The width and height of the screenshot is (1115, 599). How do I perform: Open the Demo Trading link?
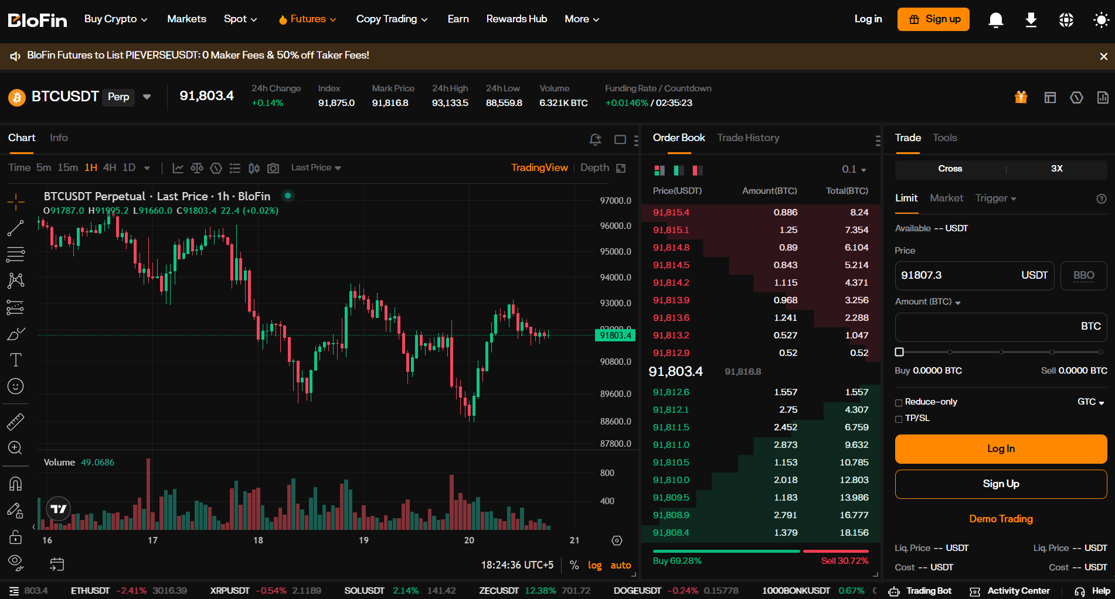[x=1001, y=519]
